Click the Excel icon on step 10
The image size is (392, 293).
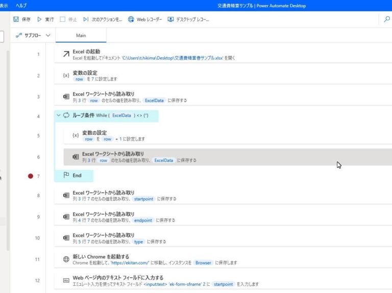[66, 238]
